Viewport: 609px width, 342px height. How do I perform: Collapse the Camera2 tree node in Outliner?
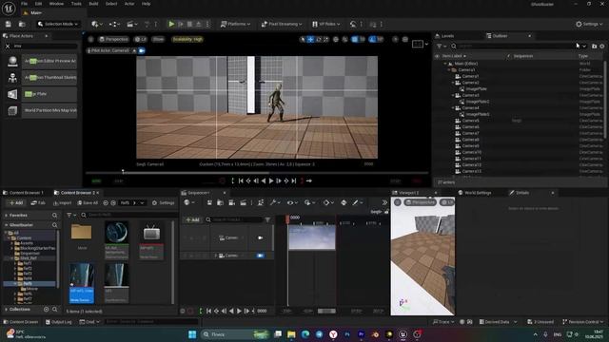click(453, 83)
